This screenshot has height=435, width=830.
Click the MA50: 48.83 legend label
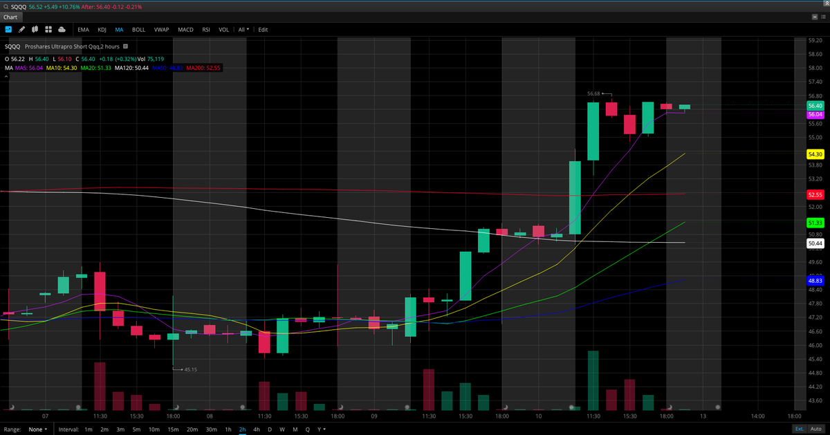(x=167, y=68)
